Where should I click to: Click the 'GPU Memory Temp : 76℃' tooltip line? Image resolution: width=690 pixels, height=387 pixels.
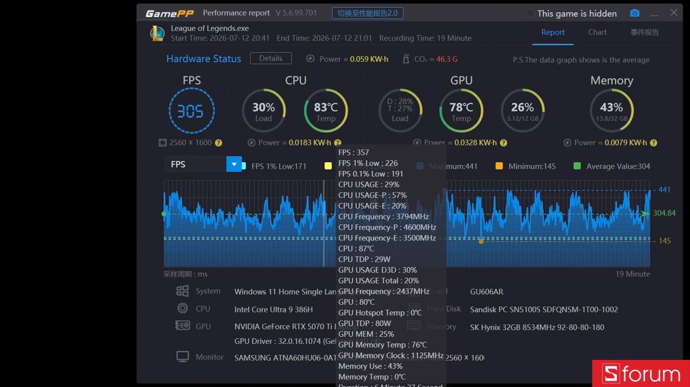tap(382, 344)
